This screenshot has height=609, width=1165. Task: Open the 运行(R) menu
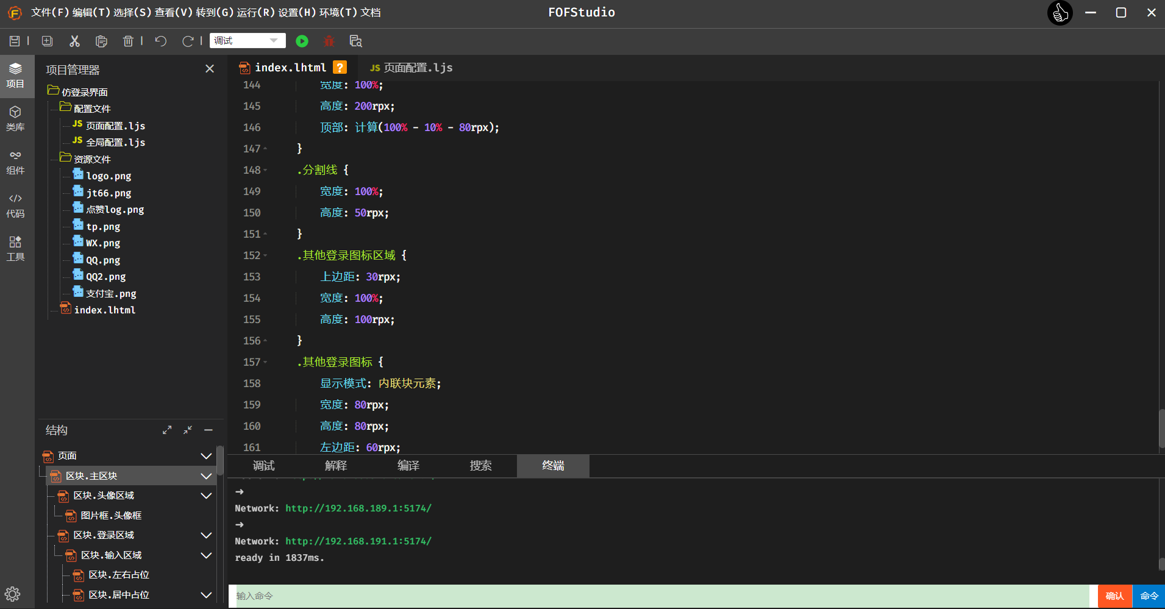click(257, 12)
